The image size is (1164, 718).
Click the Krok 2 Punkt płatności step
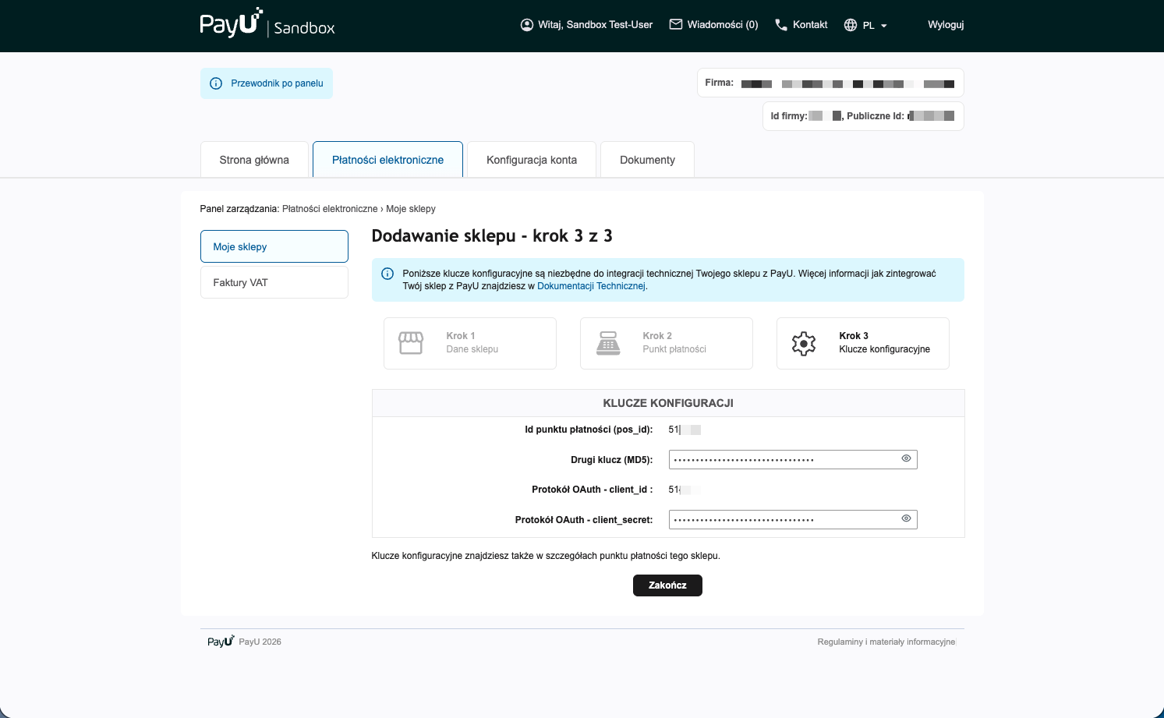667,343
